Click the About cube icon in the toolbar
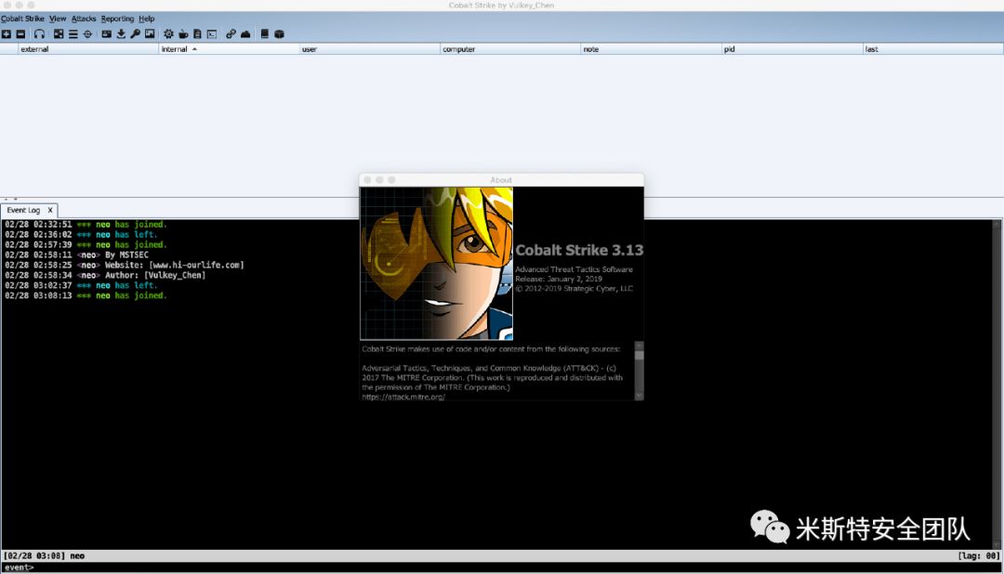Viewport: 1004px width, 574px height. point(279,34)
